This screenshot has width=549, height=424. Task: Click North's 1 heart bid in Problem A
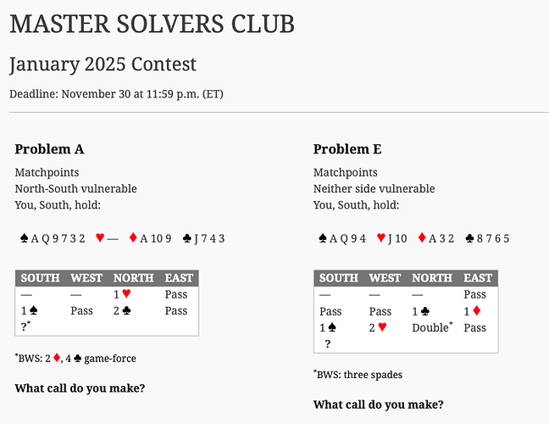[x=122, y=294]
